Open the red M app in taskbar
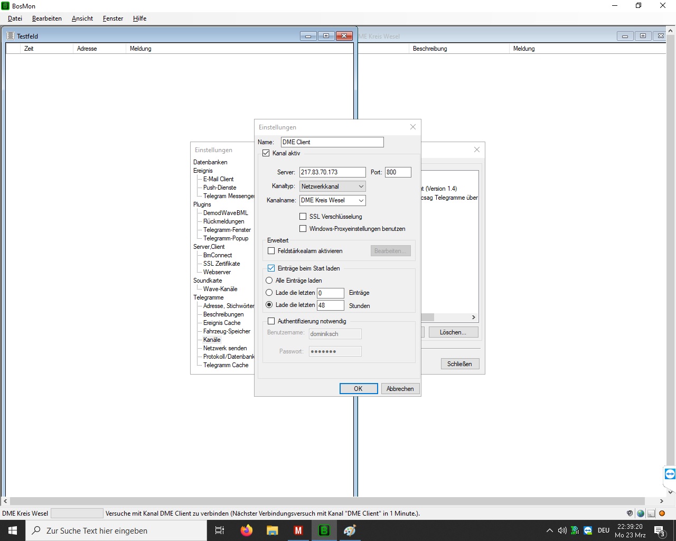 click(x=298, y=530)
